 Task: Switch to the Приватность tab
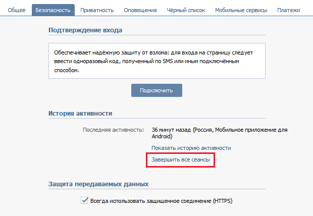(x=97, y=10)
